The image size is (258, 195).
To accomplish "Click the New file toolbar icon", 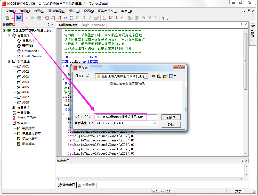I will click(7, 18).
